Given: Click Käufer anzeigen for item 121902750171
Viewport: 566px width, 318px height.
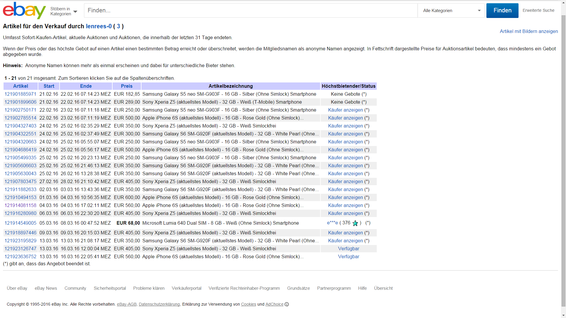Looking at the screenshot, I should pyautogui.click(x=345, y=110).
